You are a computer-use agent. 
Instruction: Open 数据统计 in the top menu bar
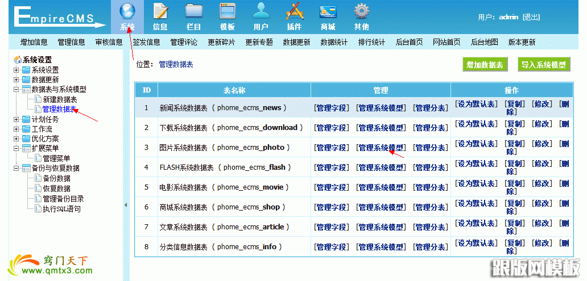(x=334, y=43)
